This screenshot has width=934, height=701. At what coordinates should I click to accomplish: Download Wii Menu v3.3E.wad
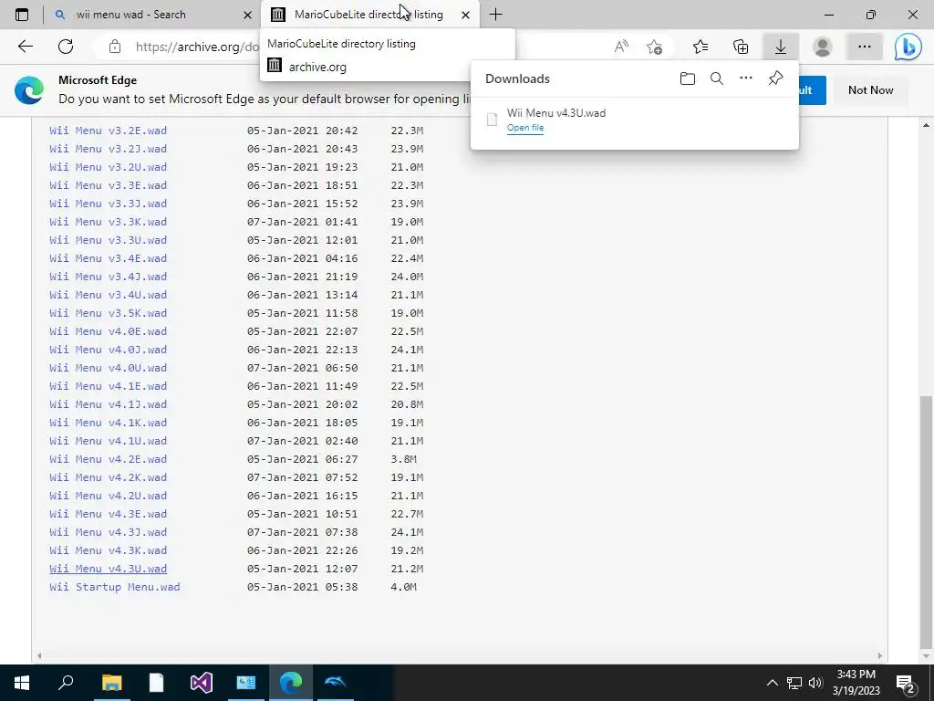(109, 185)
